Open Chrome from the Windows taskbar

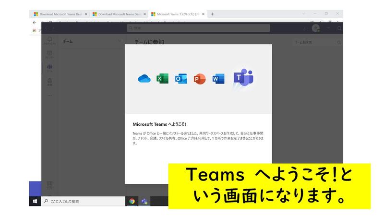point(132,202)
